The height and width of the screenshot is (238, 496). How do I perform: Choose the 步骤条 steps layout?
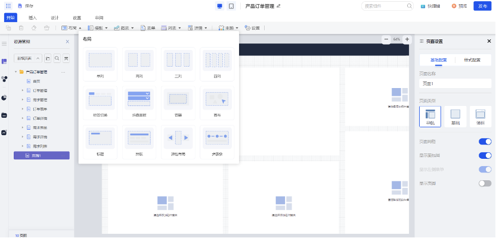pyautogui.click(x=217, y=142)
